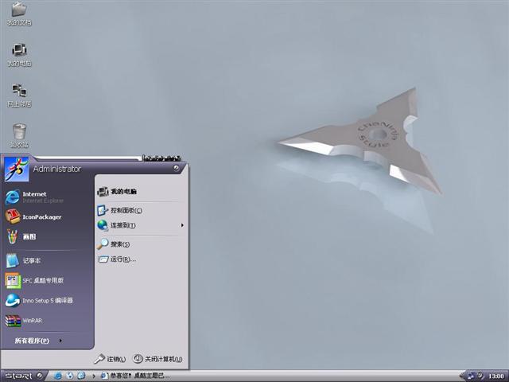Viewport: 509px width, 382px height.
Task: Select 网上邻居 network desktop icon
Action: pos(19,95)
